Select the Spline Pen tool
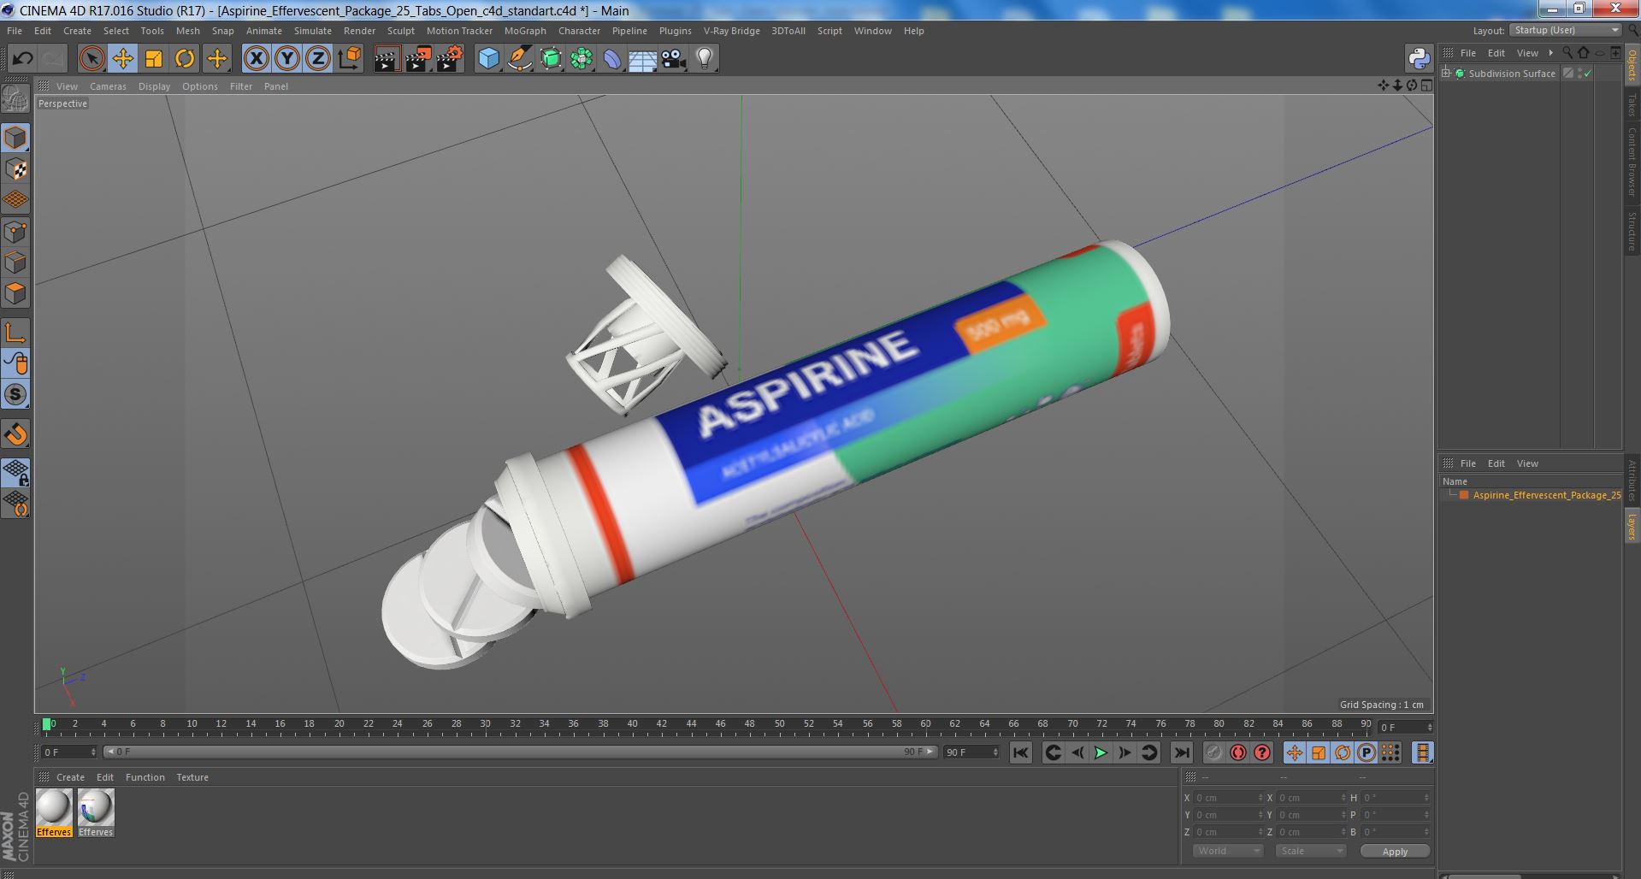The image size is (1641, 879). coord(520,58)
